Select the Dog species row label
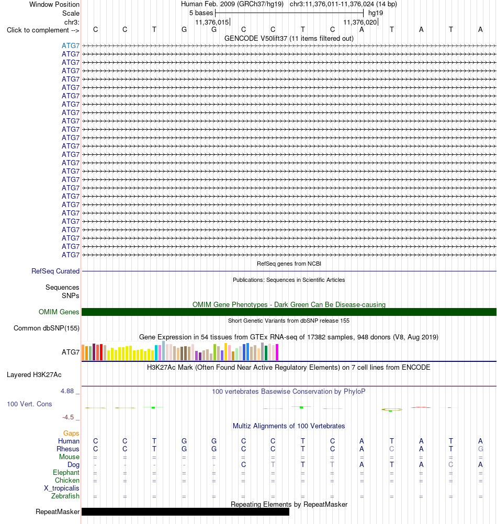497x524 pixels. 74,465
